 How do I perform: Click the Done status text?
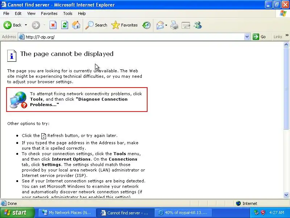tap(12, 203)
